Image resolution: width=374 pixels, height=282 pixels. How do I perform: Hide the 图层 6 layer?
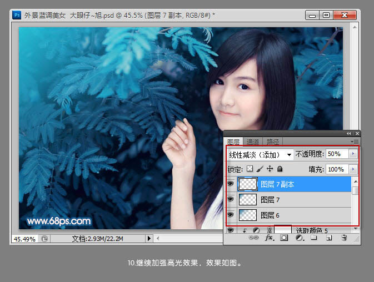231,215
